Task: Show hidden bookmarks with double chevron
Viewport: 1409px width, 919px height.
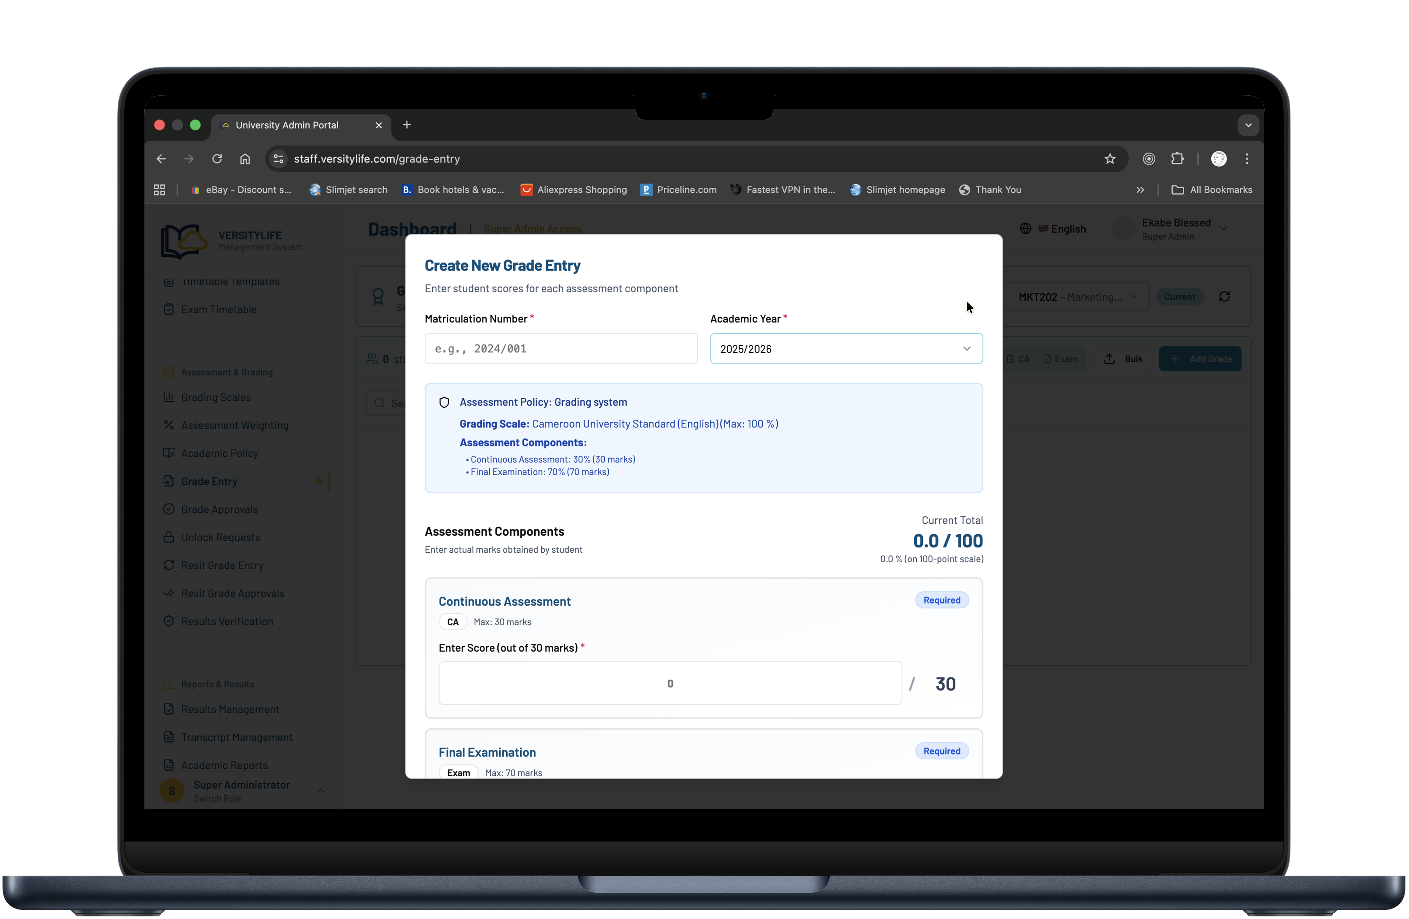Action: click(x=1139, y=189)
